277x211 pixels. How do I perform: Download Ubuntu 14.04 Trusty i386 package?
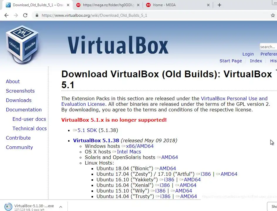[x=165, y=196]
